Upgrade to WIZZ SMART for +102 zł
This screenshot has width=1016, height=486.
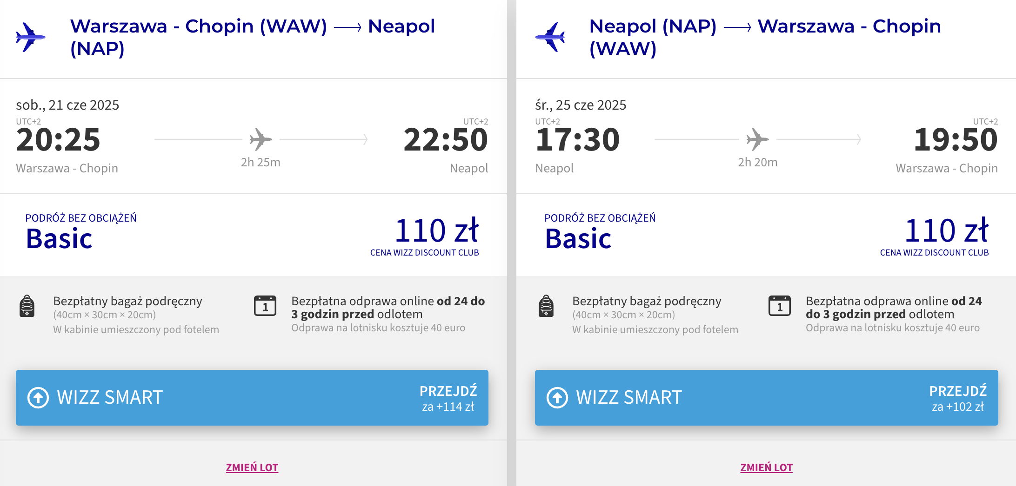767,398
